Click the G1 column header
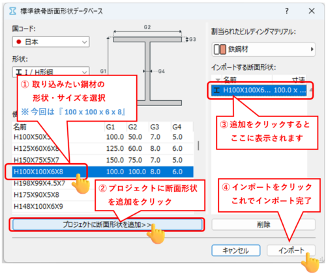Viewport: 326px width, 275px height. [110, 127]
